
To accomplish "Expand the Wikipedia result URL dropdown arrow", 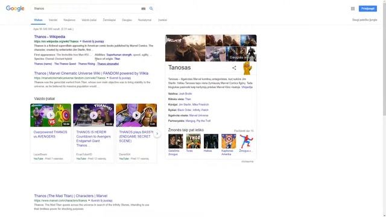I will [80, 42].
